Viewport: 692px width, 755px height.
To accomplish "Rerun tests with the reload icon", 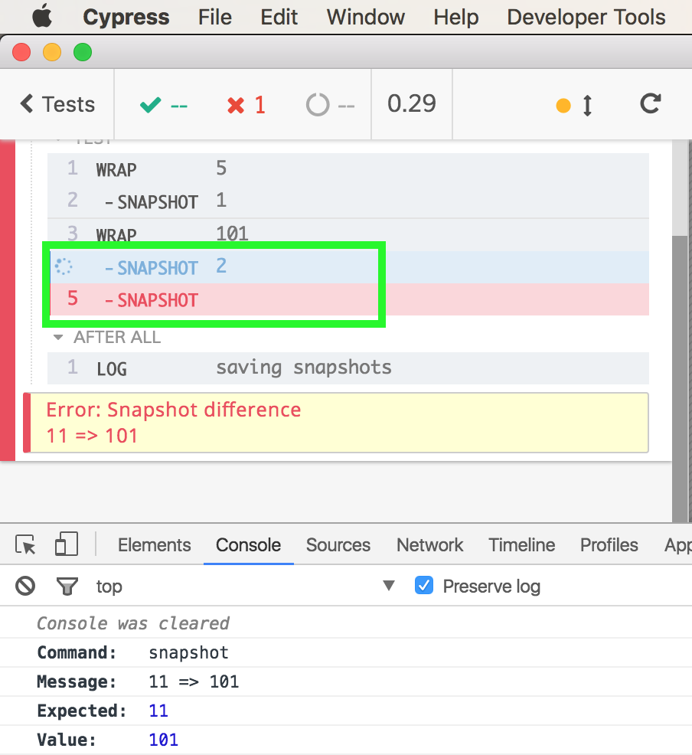I will tap(650, 103).
